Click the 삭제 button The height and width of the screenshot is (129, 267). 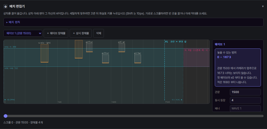click(98, 33)
